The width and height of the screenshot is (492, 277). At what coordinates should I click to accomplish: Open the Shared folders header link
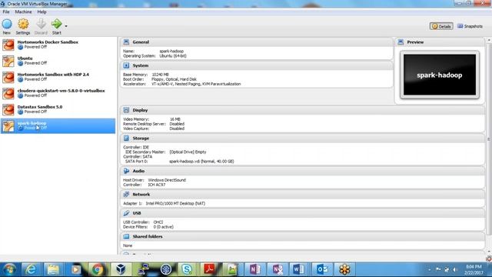148,236
